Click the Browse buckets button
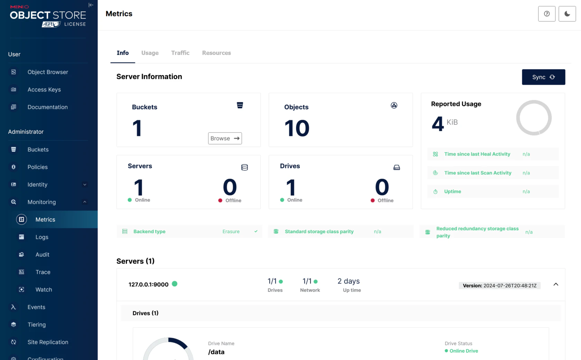581x360 pixels. (x=225, y=138)
